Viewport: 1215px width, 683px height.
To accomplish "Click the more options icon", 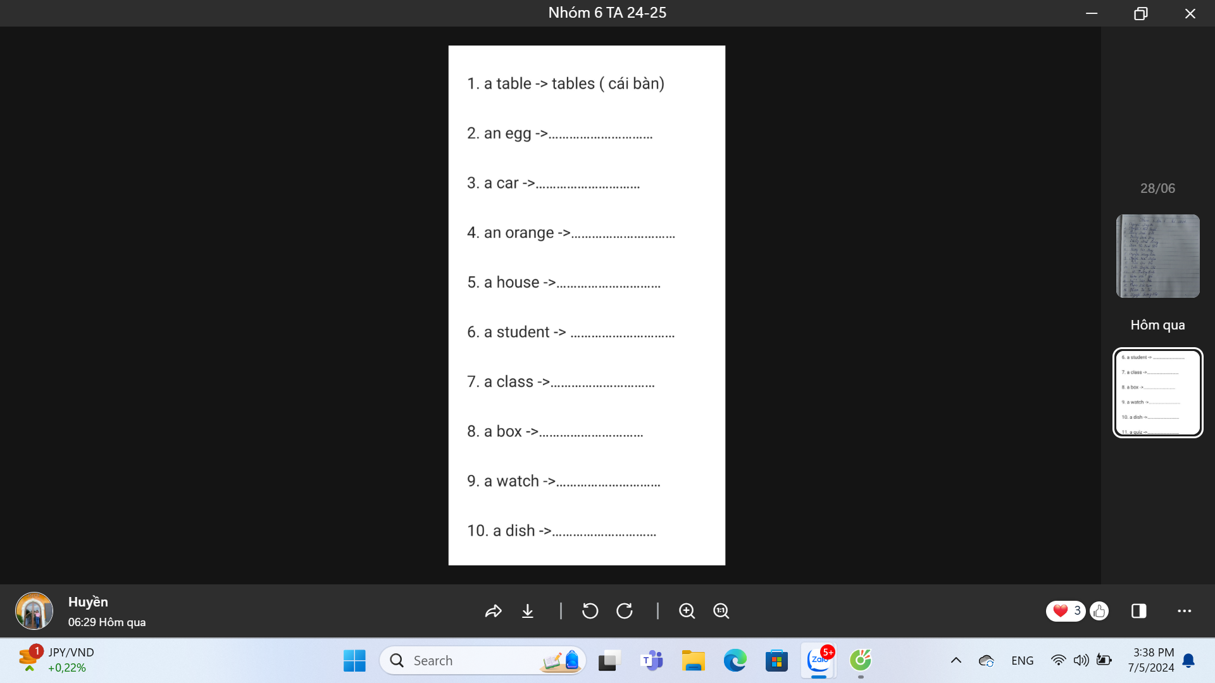I will pos(1184,610).
